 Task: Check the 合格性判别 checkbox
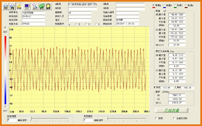click(174, 118)
